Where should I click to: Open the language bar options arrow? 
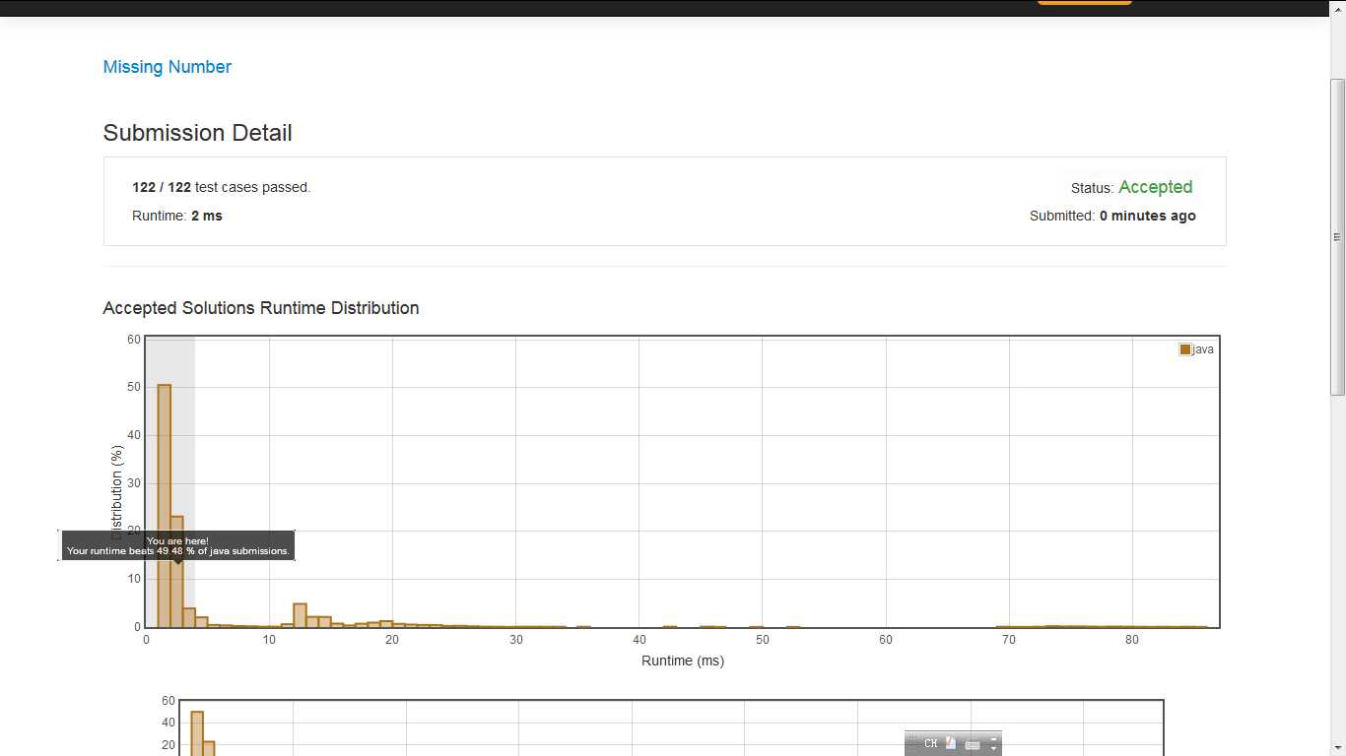point(993,749)
